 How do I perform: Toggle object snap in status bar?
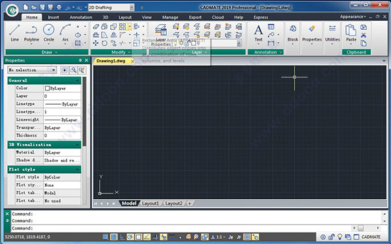coord(138,237)
